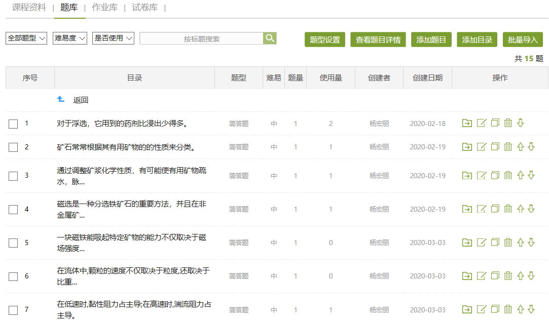Expand the 难易度 difficulty dropdown
549x321 pixels.
(x=70, y=38)
